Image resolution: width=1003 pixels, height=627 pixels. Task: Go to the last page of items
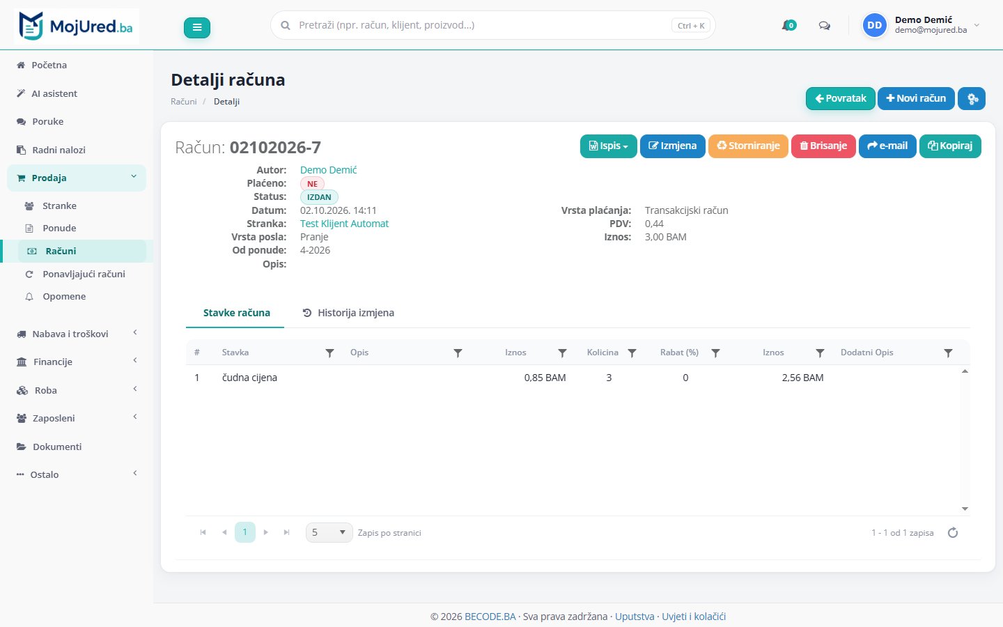(287, 532)
